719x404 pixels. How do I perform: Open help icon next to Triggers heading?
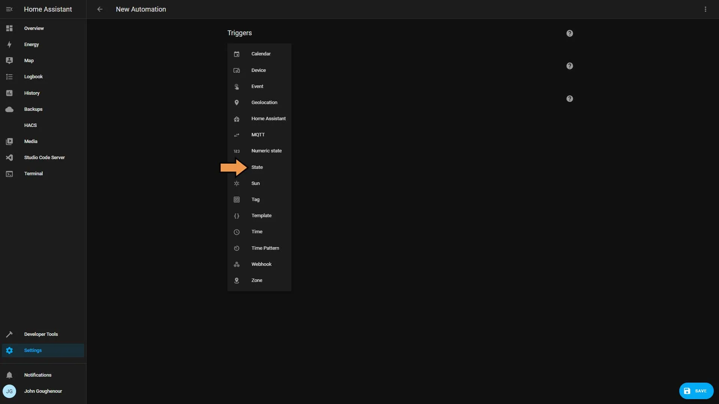[570, 33]
